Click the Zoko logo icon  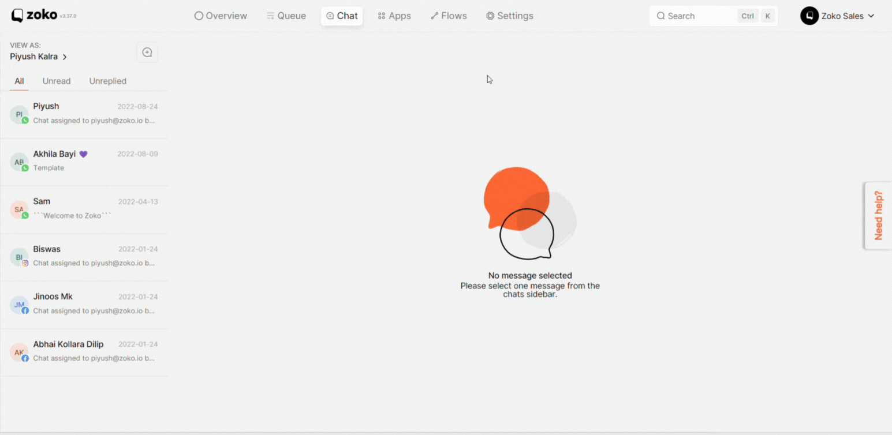[x=17, y=16]
